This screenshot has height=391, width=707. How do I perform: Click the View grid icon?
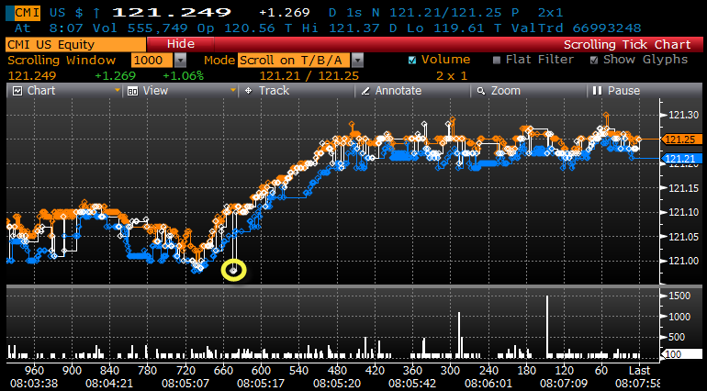pyautogui.click(x=133, y=91)
